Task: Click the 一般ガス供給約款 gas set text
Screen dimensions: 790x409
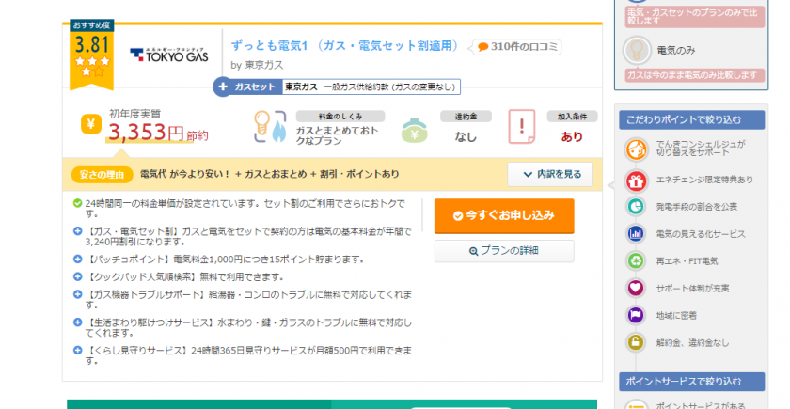Action: click(389, 87)
